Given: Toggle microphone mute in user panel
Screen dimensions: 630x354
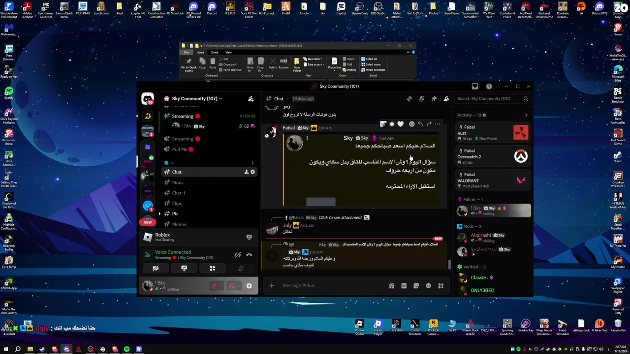Looking at the screenshot, I should pos(214,286).
